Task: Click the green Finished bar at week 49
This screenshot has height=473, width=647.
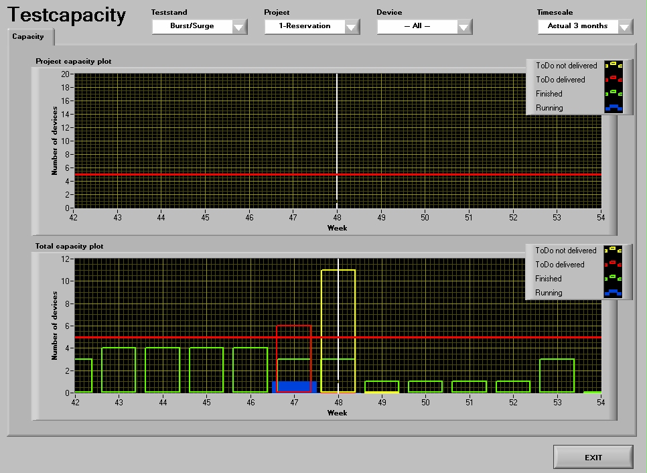Action: click(382, 386)
